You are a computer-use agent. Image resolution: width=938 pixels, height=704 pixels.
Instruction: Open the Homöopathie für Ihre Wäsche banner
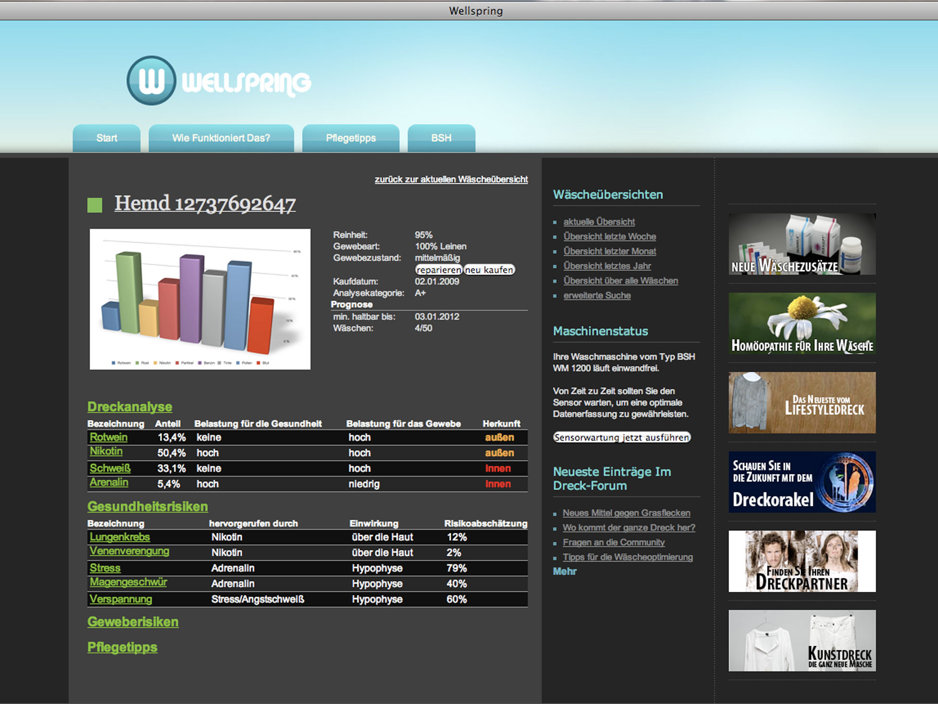point(801,323)
